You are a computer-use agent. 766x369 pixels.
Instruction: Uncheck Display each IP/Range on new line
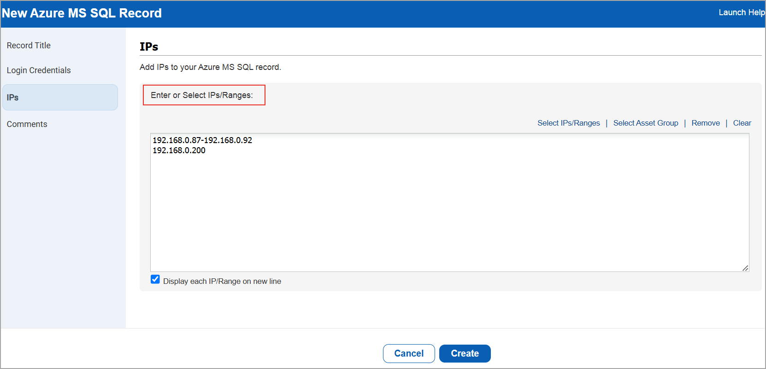pos(155,279)
